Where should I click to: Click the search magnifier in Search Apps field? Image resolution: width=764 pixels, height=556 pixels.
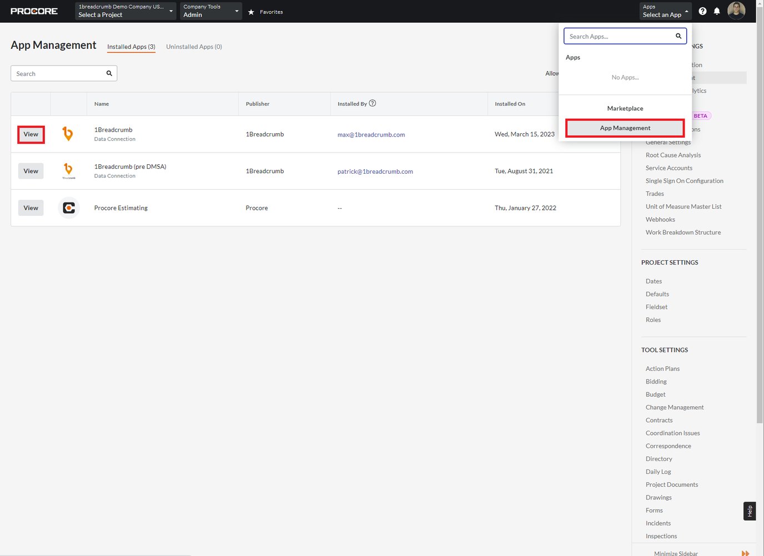(678, 36)
